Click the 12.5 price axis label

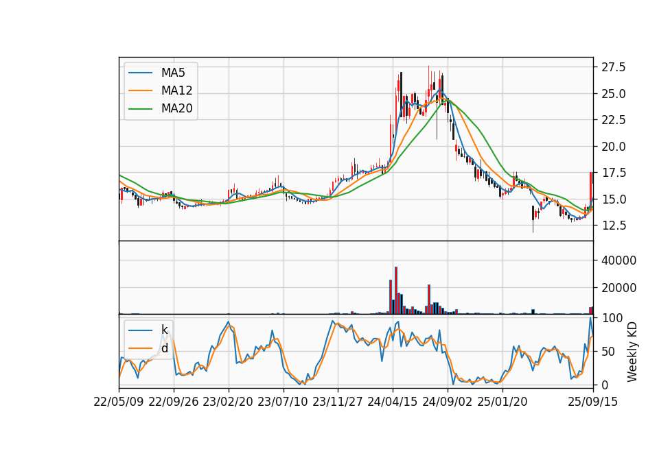(614, 226)
